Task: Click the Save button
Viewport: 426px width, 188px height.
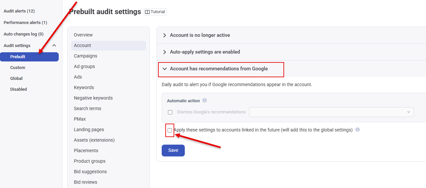Action: click(173, 151)
